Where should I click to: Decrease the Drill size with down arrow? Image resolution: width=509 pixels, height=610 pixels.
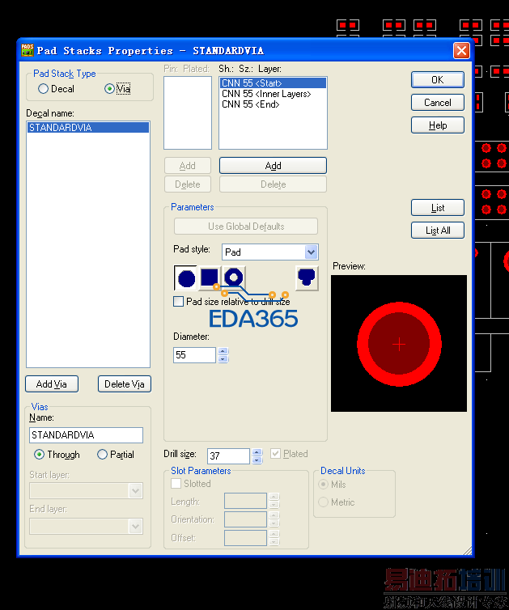[x=257, y=460]
